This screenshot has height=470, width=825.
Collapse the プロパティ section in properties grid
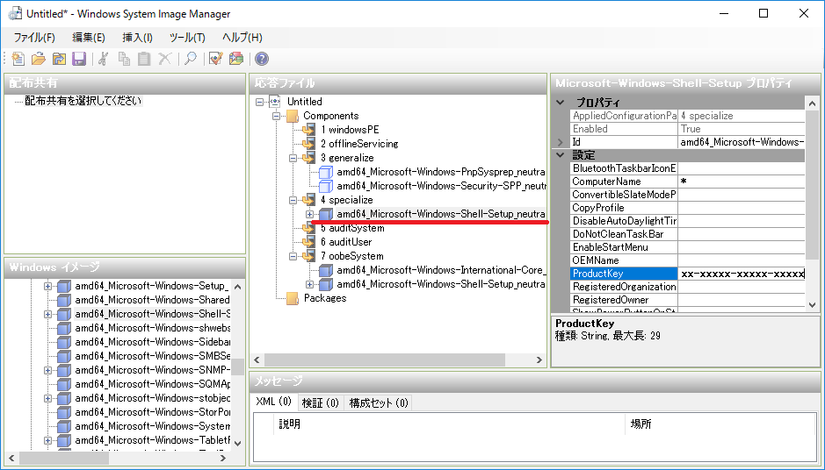(561, 103)
